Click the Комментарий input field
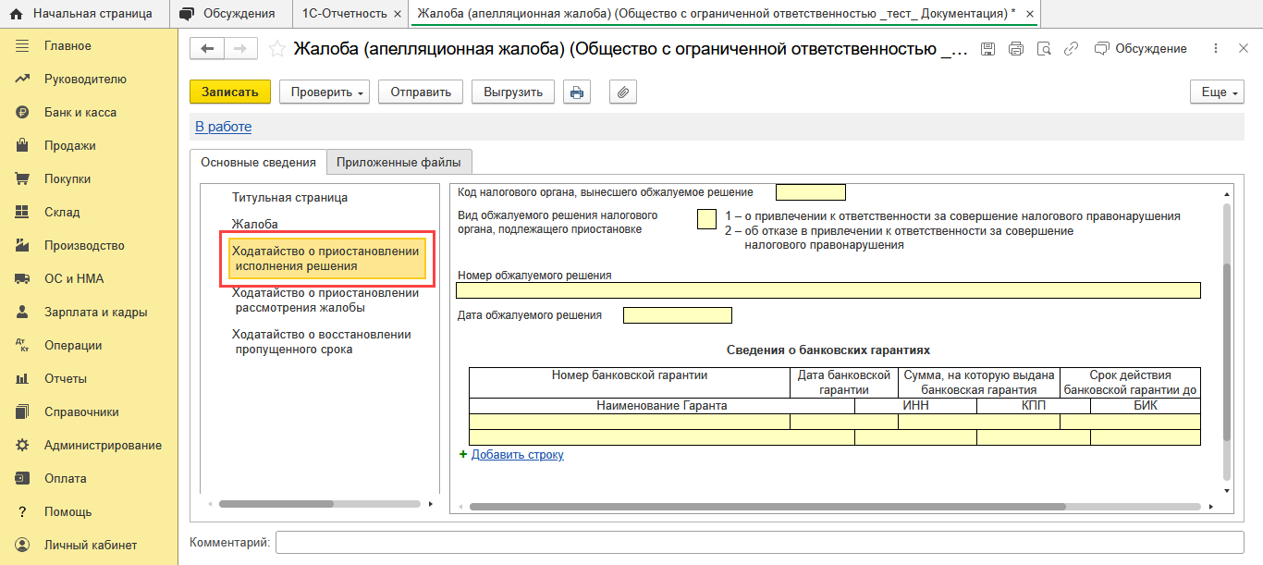This screenshot has height=565, width=1263. click(x=759, y=542)
